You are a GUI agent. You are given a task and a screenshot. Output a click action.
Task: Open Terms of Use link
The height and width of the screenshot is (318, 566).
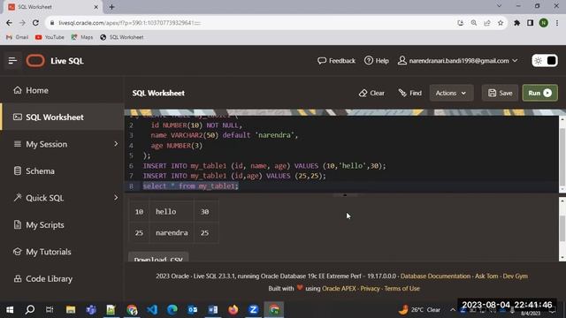(x=402, y=289)
